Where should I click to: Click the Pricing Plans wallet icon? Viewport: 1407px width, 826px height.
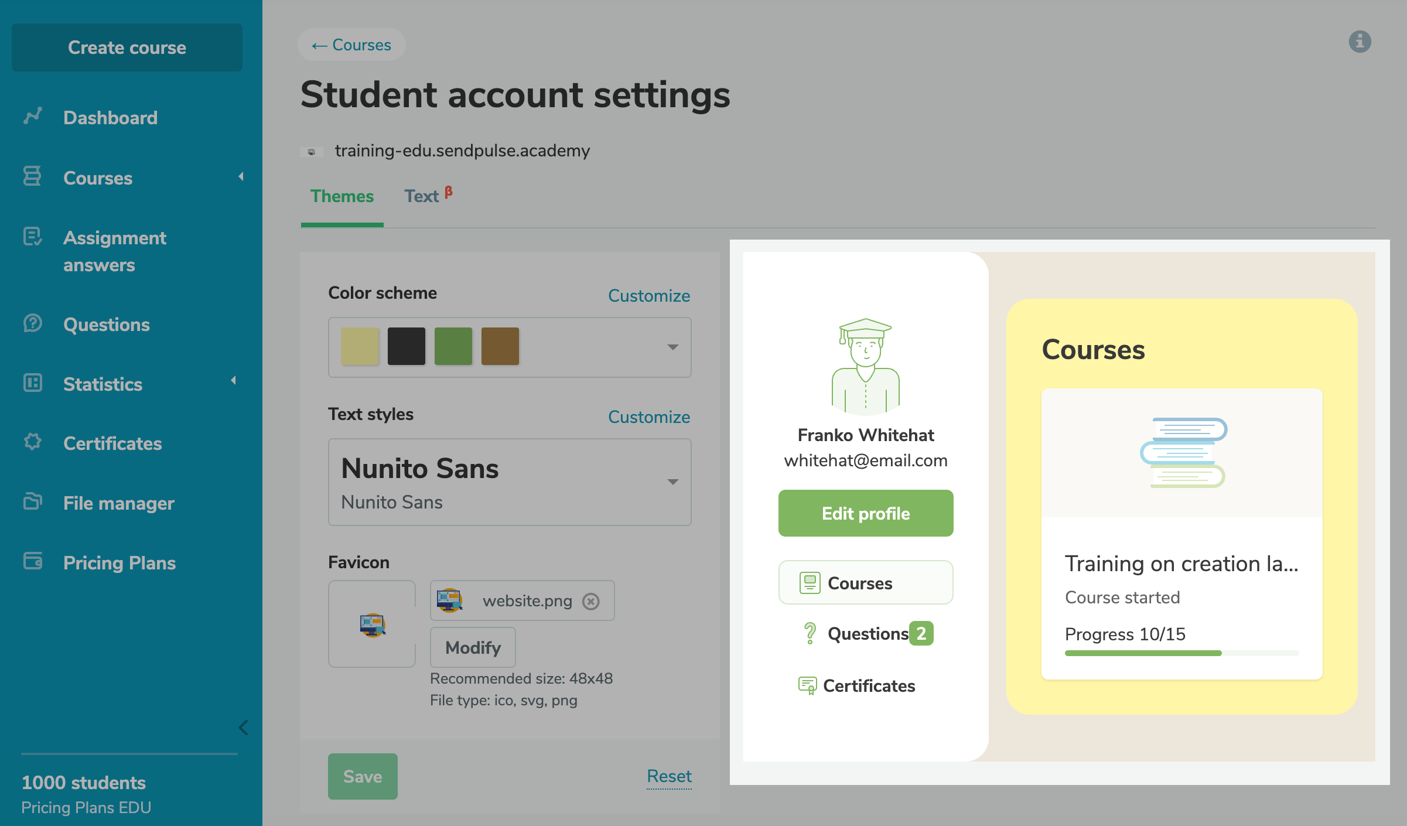[33, 561]
